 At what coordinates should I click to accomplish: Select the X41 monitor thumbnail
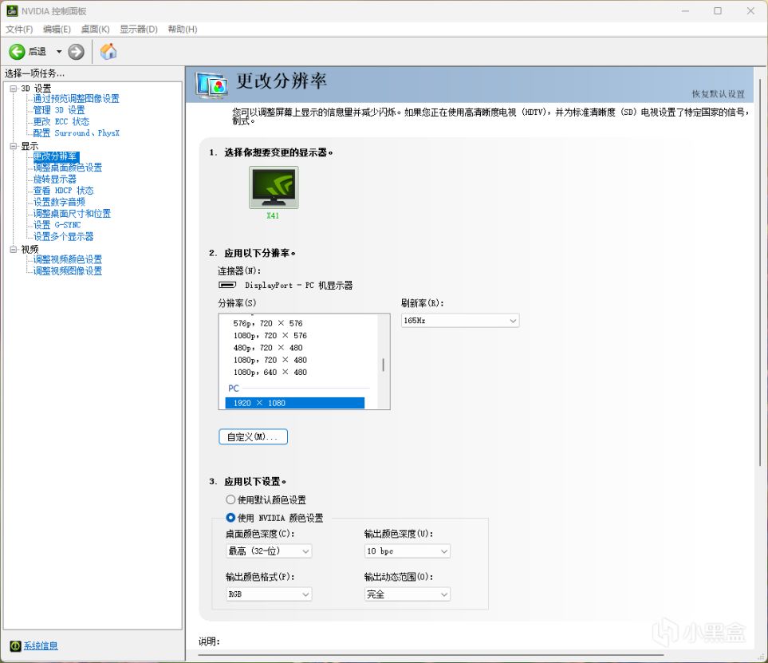coord(274,187)
